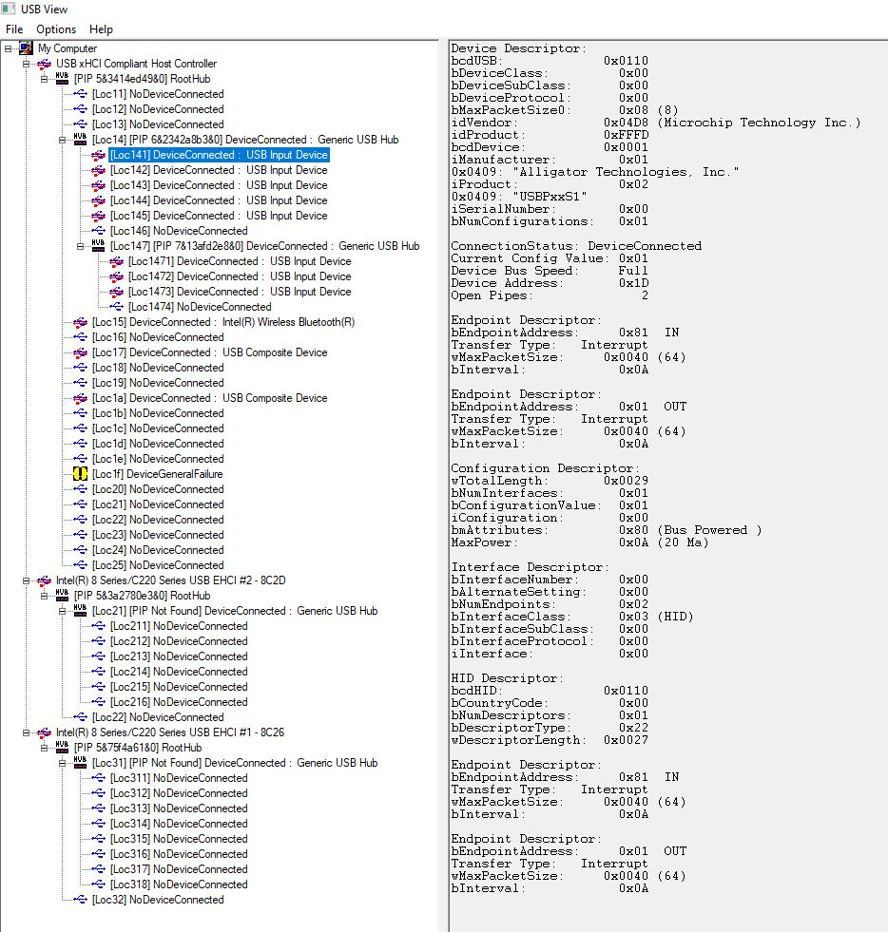Select Loc16 NoDeviceConnected port
The width and height of the screenshot is (888, 932).
[x=158, y=337]
